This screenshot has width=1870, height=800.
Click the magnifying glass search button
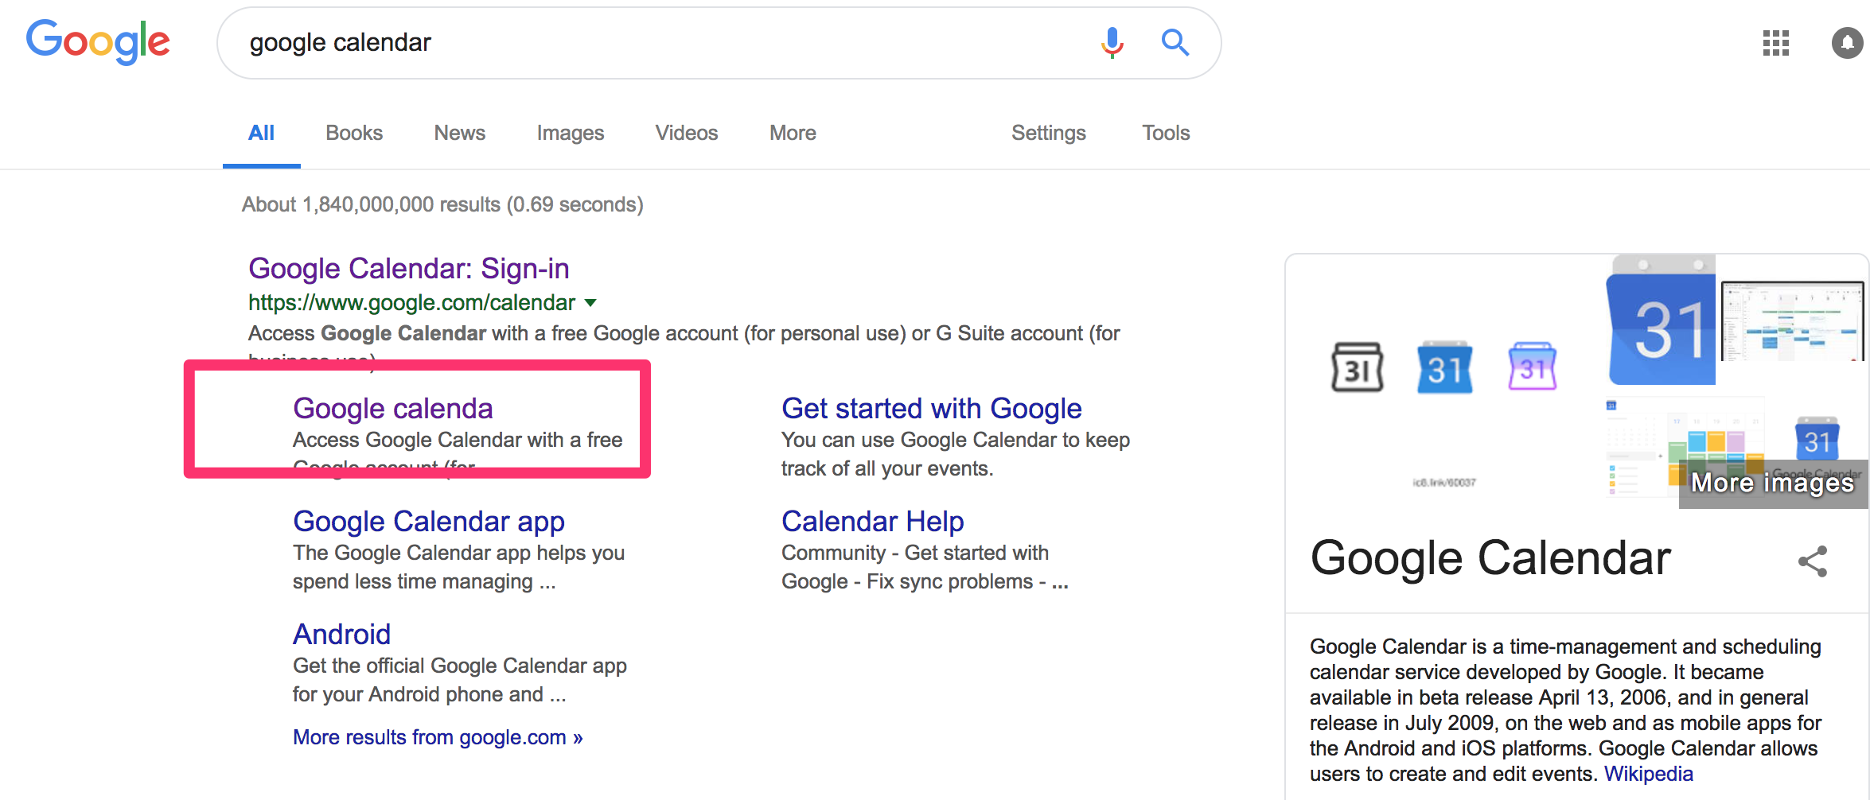[1175, 42]
